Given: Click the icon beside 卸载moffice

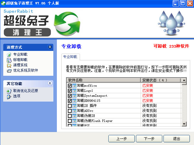Looking at the screenshot, I should click(74, 86).
